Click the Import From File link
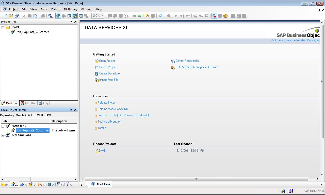The image size is (325, 195). click(x=109, y=80)
